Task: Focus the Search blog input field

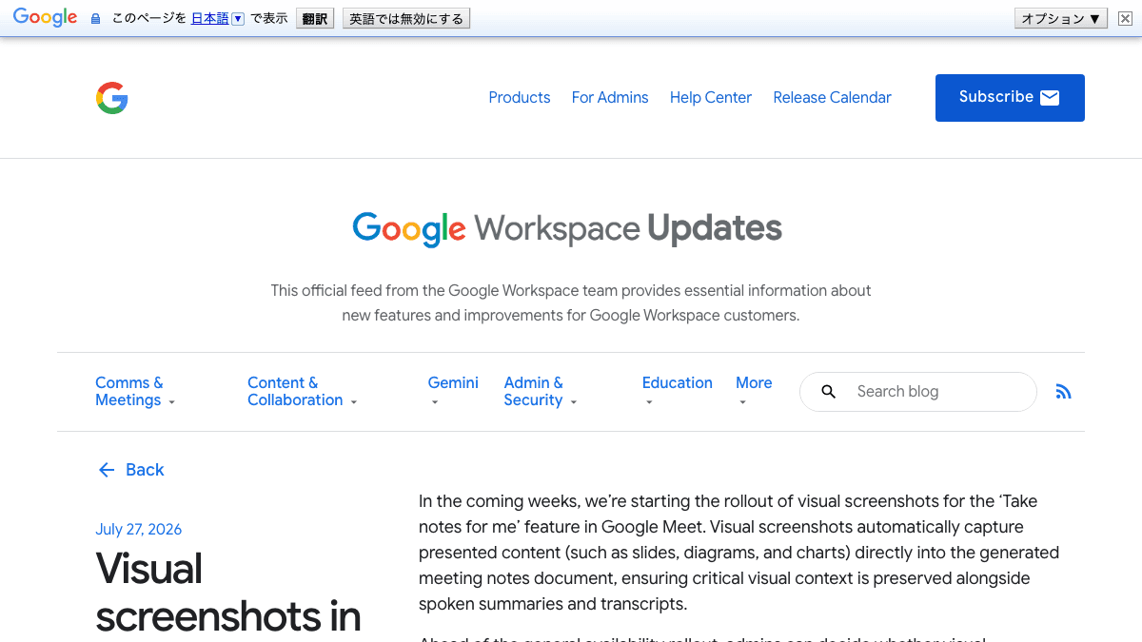Action: pyautogui.click(x=918, y=392)
